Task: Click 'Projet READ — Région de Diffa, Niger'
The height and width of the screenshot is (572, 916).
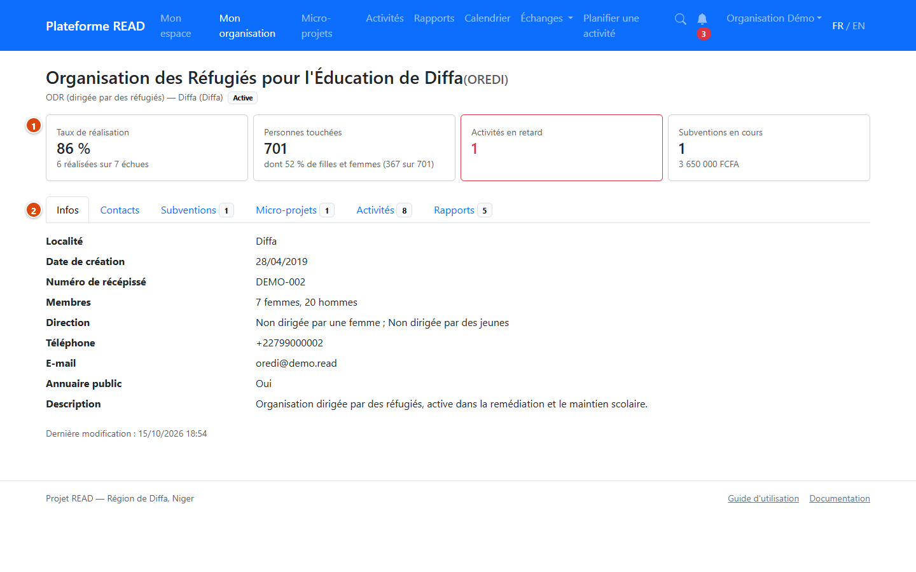Action: tap(120, 499)
